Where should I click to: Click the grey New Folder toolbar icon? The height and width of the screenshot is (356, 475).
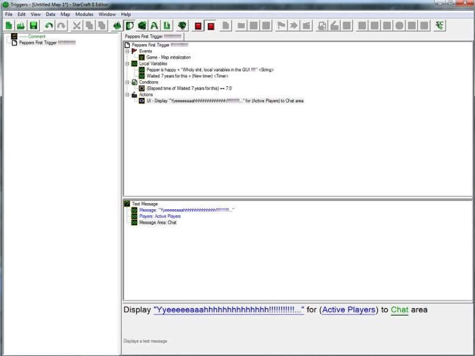point(241,26)
